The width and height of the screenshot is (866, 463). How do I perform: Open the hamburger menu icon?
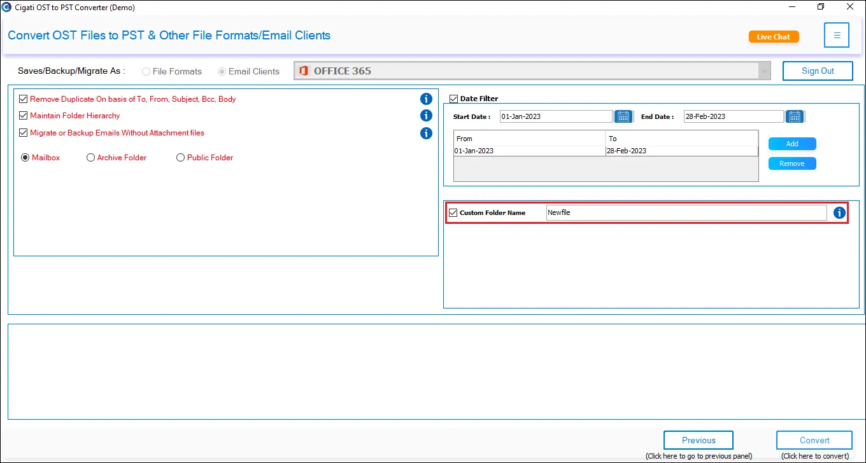pos(837,36)
